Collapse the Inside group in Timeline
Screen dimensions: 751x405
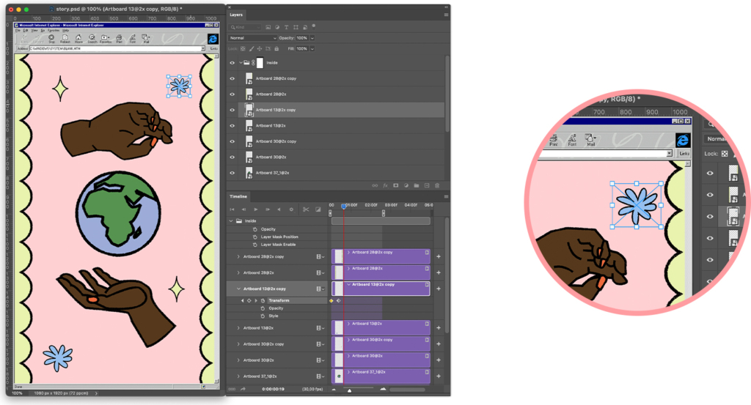click(231, 221)
